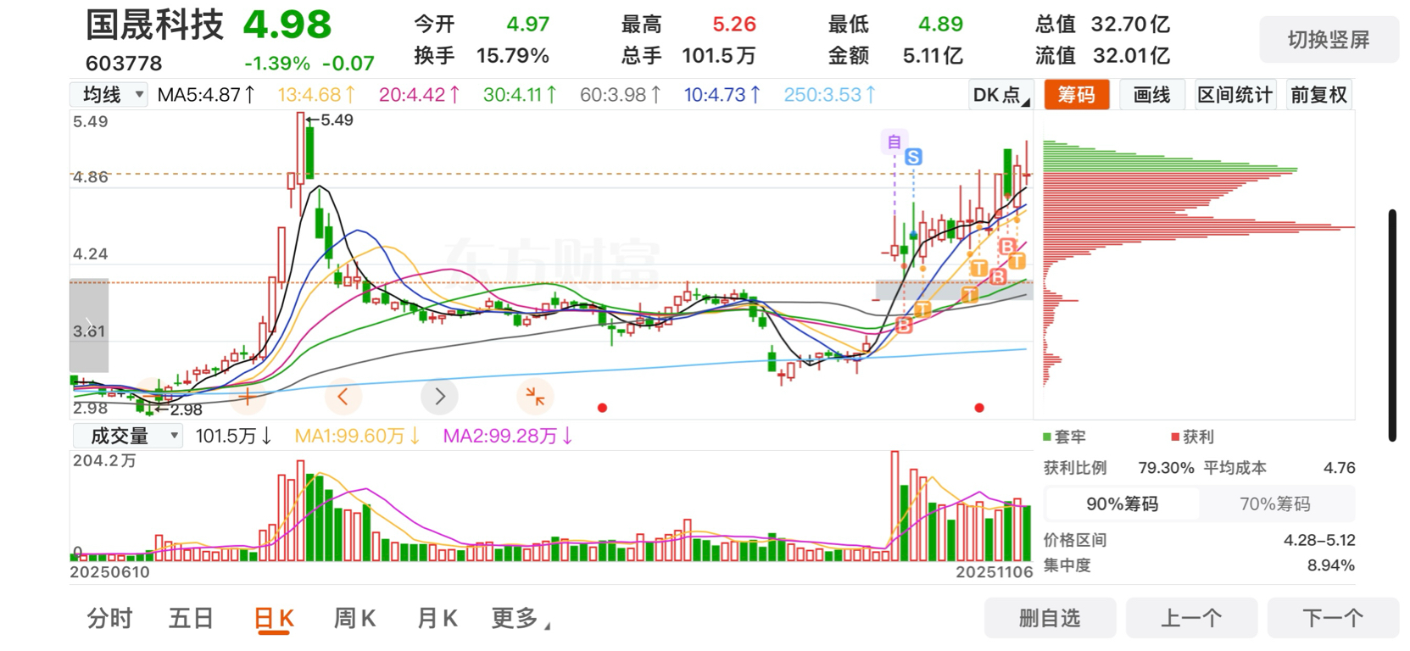Image resolution: width=1410 pixels, height=651 pixels.
Task: Select the 日K tab
Action: click(x=274, y=619)
